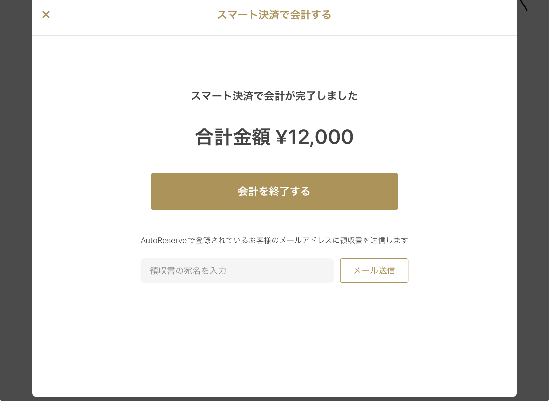Select the receipt addressee placeholder text
Viewport: 549px width, 401px height.
pyautogui.click(x=188, y=271)
